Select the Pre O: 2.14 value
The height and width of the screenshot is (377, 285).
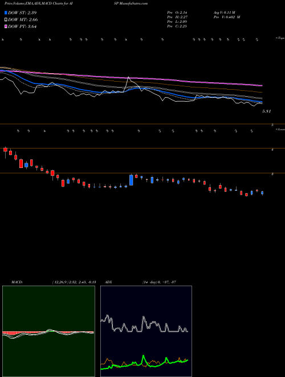click(x=177, y=13)
